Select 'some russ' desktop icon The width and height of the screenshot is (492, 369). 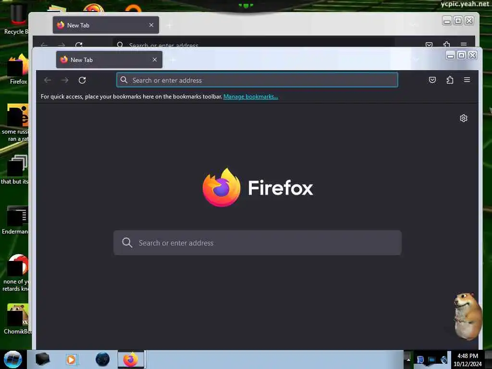tap(16, 123)
